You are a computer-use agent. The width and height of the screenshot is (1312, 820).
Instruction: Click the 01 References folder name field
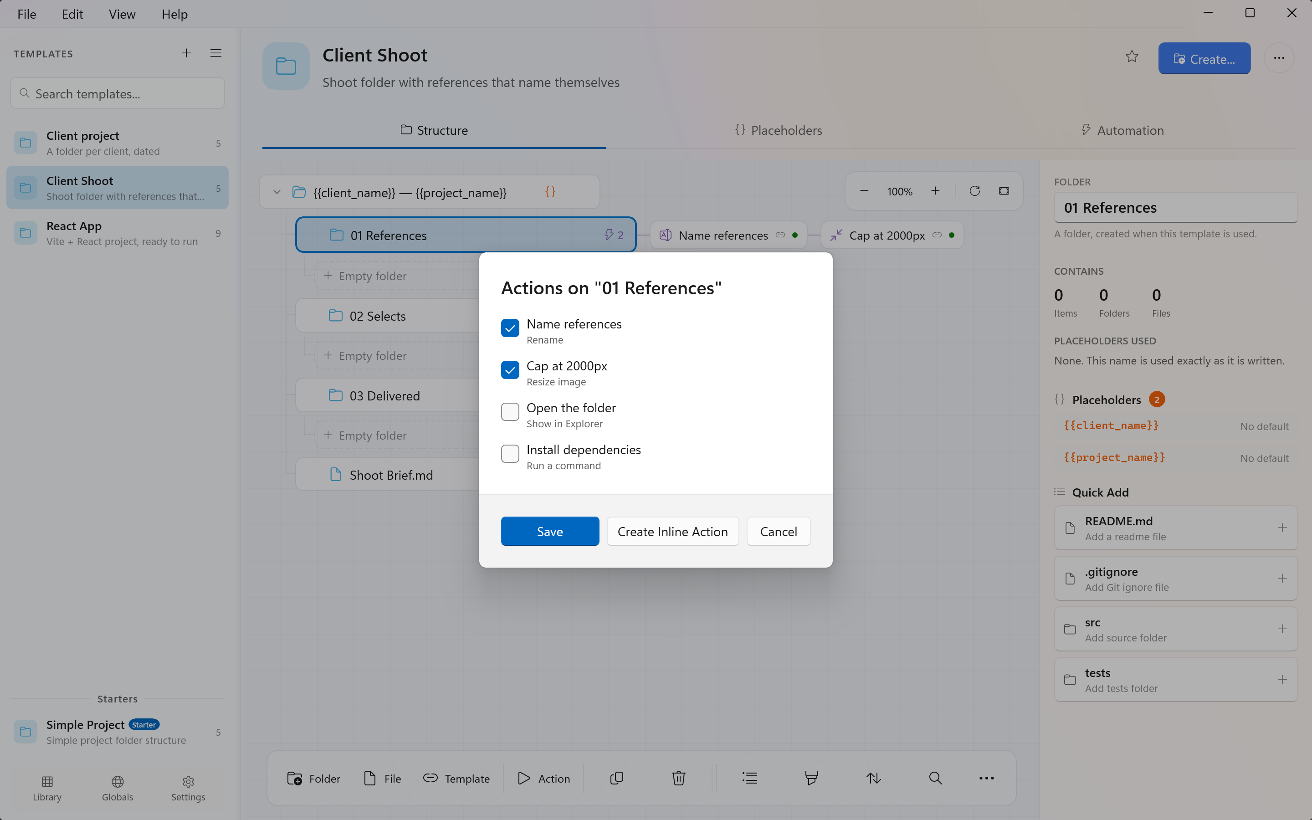(x=1175, y=208)
